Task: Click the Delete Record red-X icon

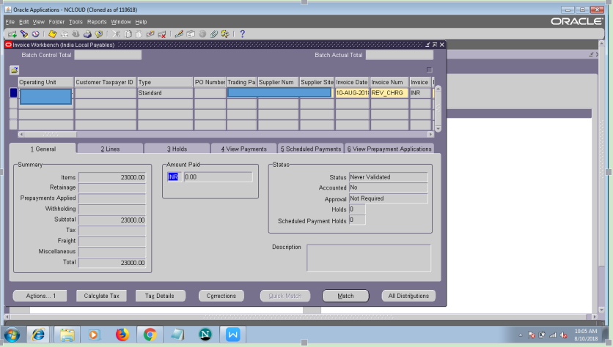Action: point(161,34)
